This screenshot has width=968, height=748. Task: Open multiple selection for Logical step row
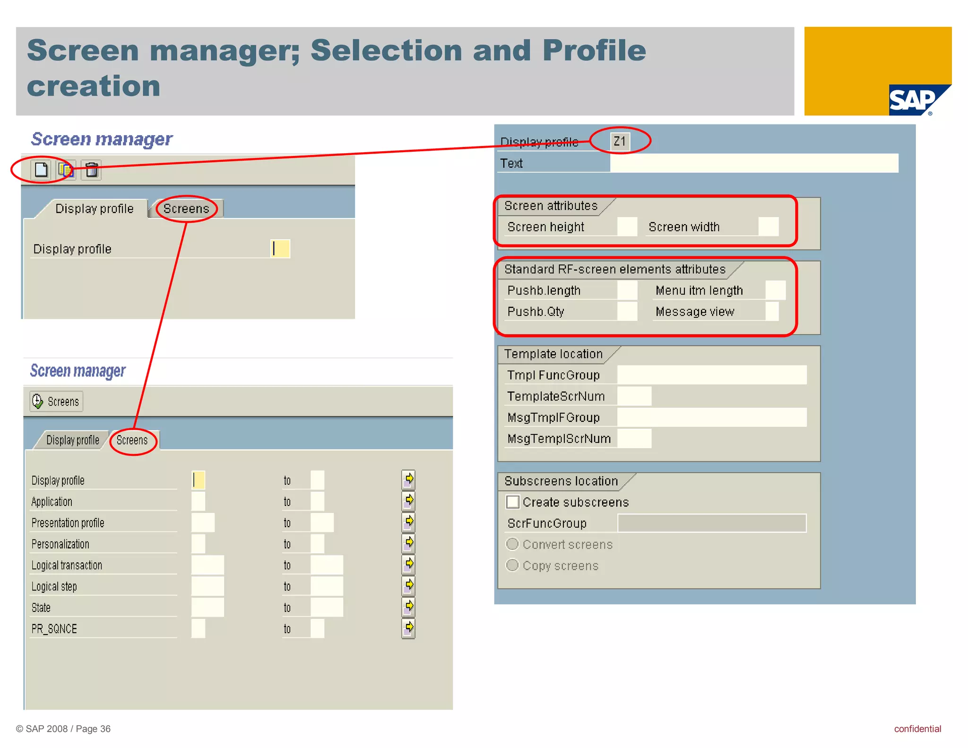tap(408, 585)
